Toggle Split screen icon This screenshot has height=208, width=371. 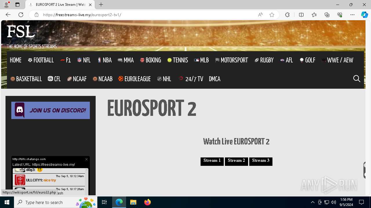tap(301, 15)
